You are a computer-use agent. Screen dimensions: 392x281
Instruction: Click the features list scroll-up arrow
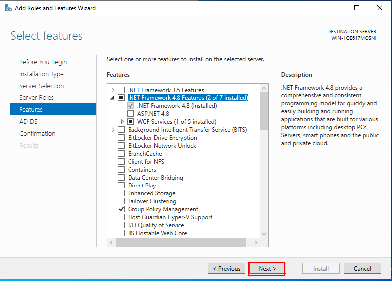point(264,88)
